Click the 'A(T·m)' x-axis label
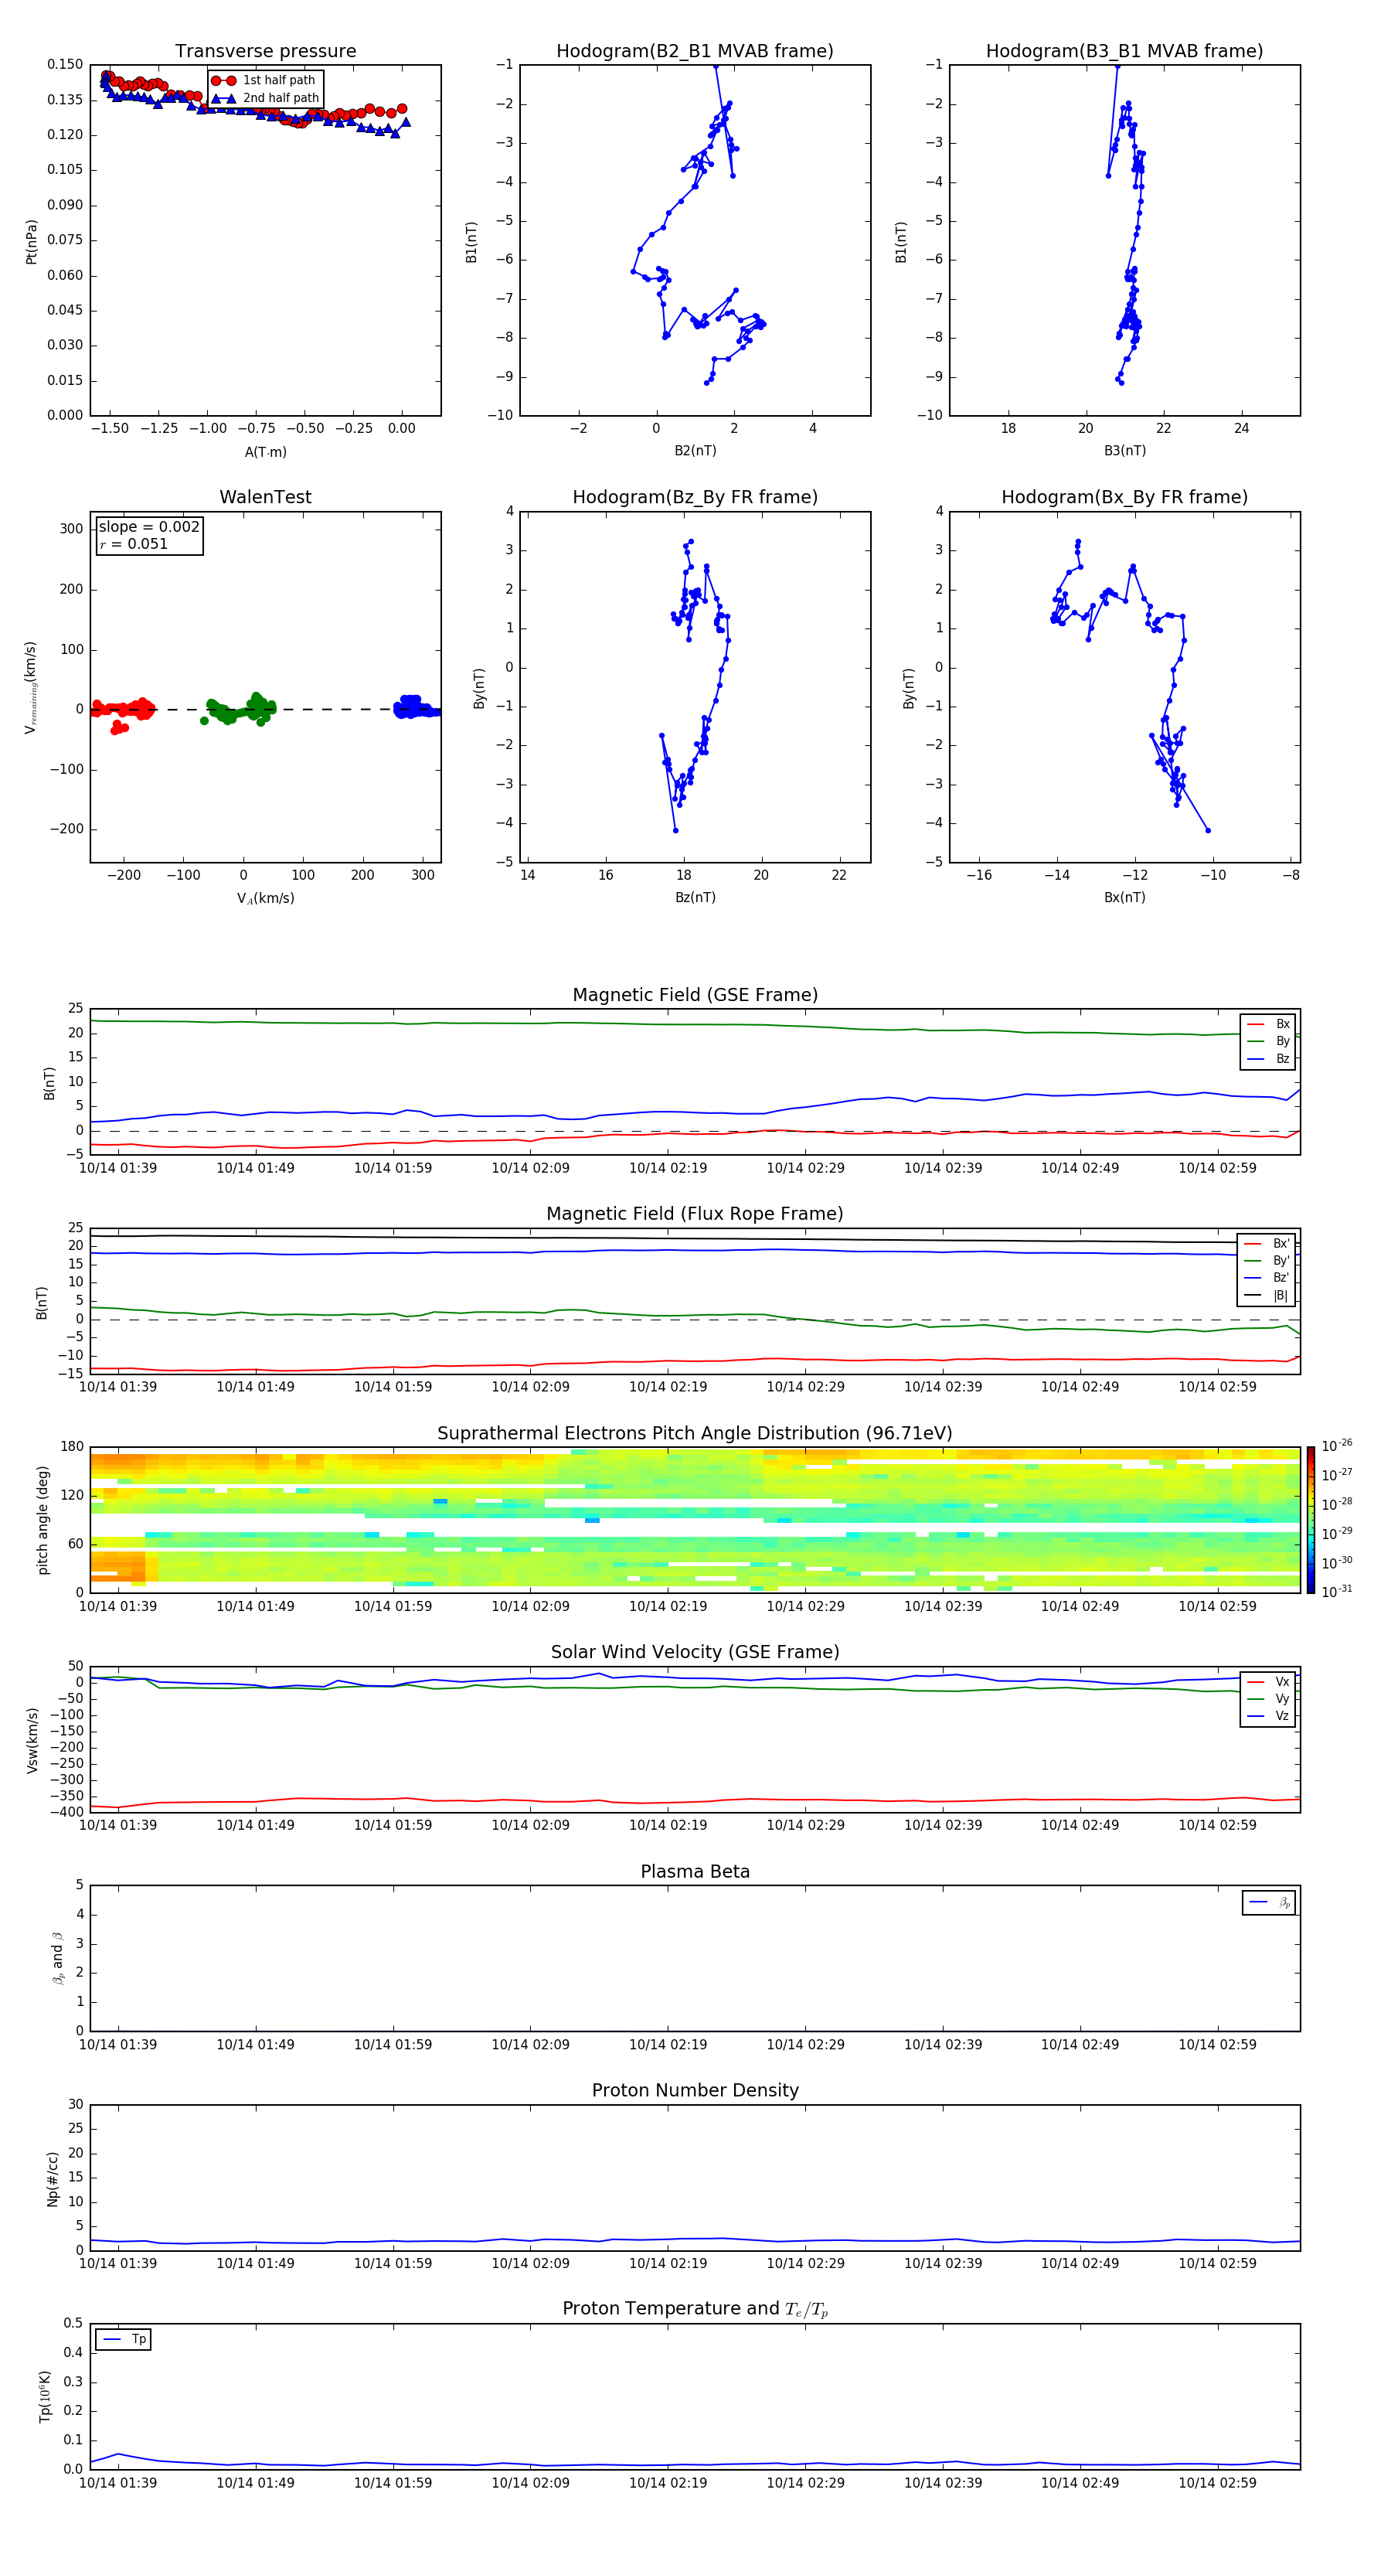The height and width of the screenshot is (2551, 1391). [x=265, y=452]
